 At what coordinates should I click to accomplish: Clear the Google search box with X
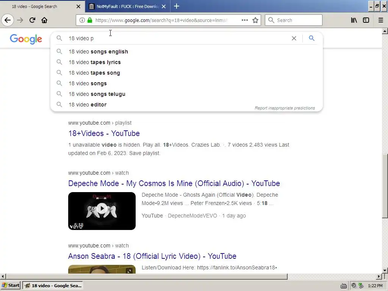[294, 38]
